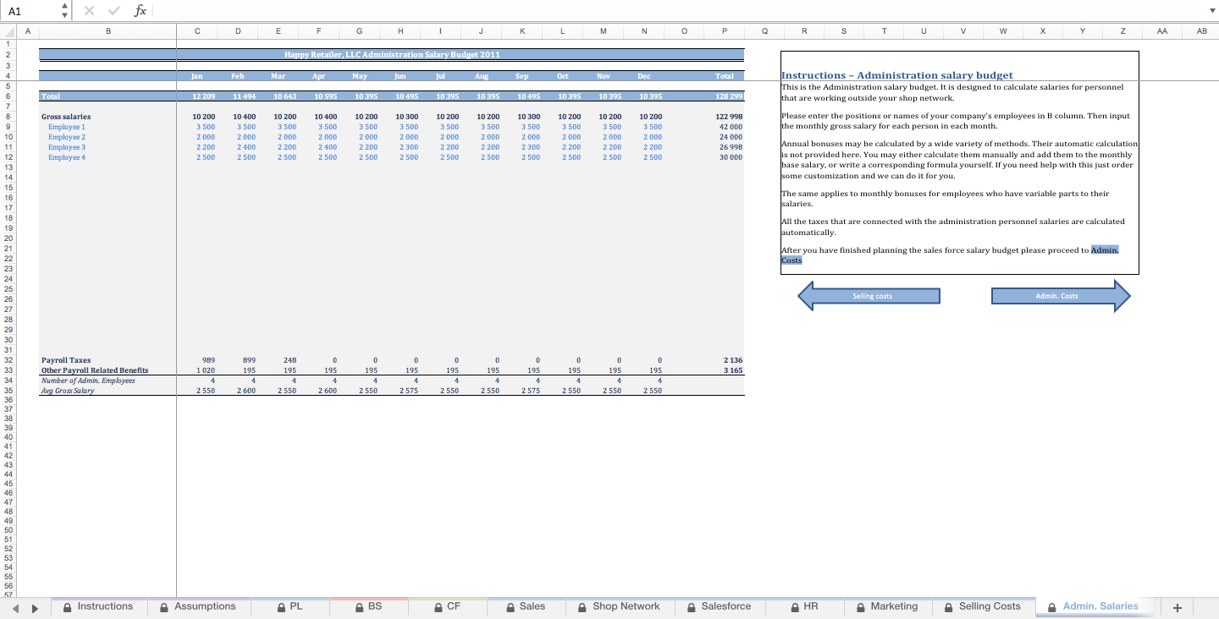1219x619 pixels.
Task: Click the lock icon on the CF tab
Action: 437,606
